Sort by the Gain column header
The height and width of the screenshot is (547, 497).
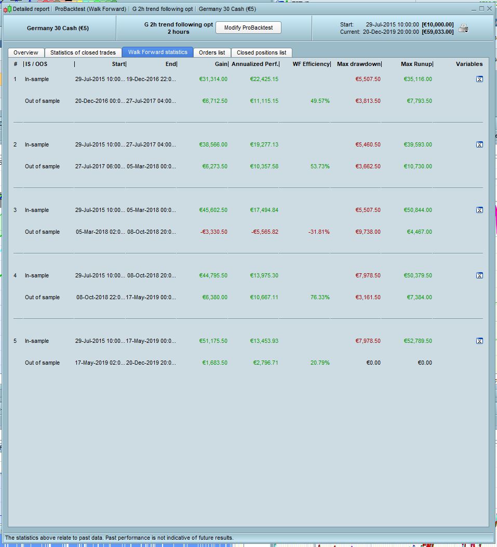pos(221,64)
